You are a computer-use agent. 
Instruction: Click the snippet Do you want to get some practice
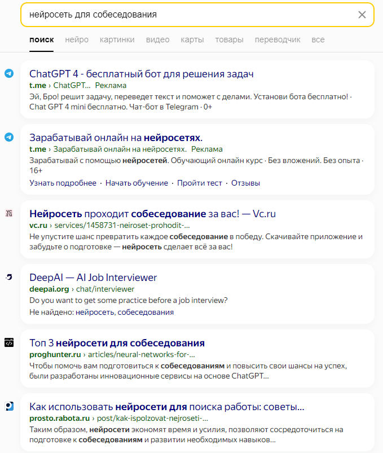(128, 301)
